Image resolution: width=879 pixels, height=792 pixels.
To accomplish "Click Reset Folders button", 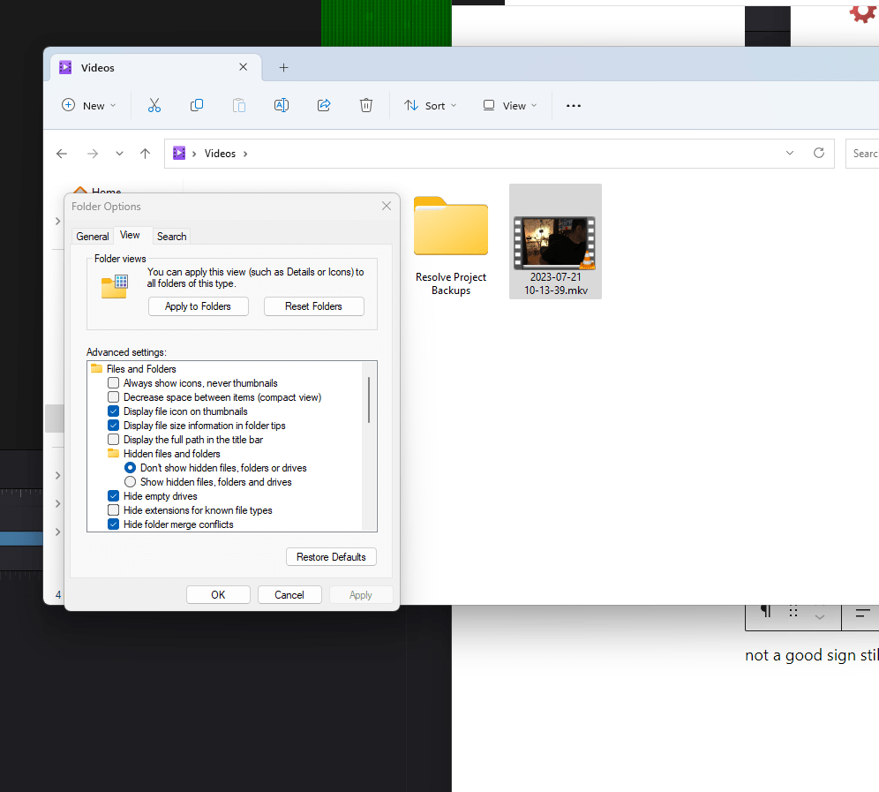I will coord(313,306).
